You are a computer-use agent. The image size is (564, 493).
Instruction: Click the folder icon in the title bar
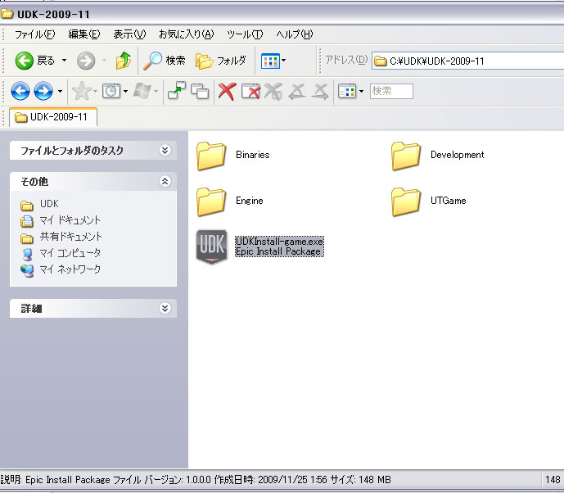[x=7, y=14]
